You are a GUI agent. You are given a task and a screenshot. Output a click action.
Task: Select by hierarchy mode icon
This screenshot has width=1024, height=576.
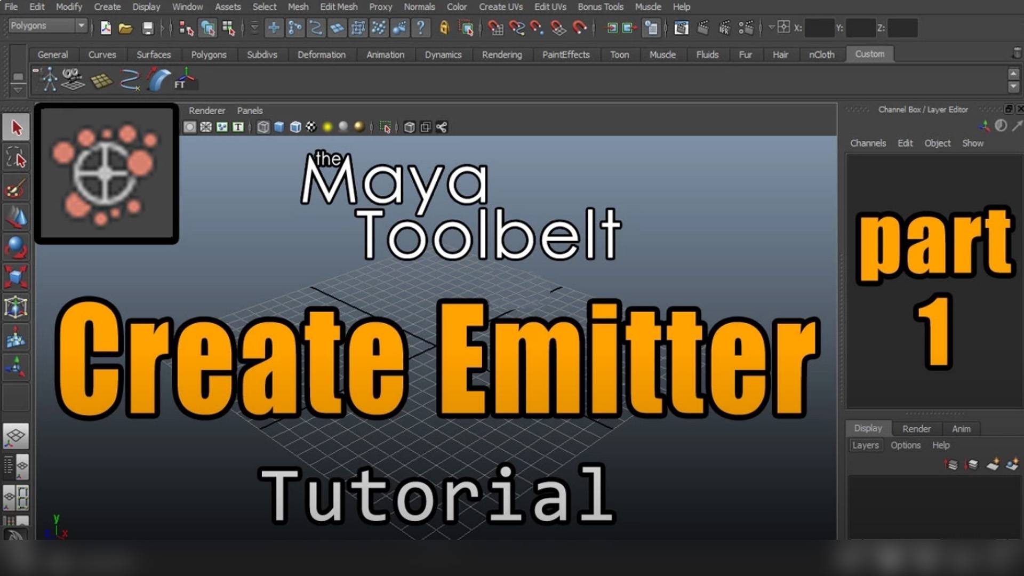[186, 28]
